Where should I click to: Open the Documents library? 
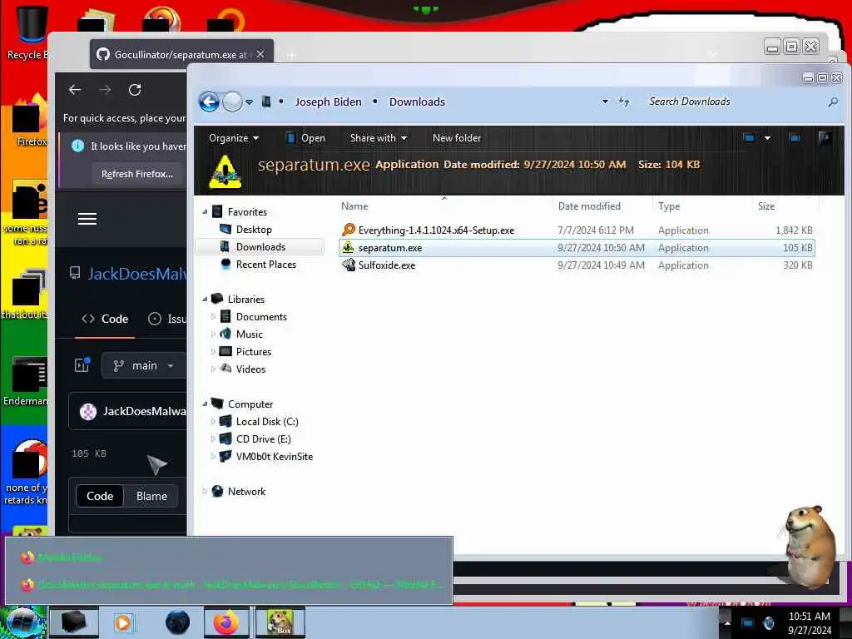tap(260, 317)
